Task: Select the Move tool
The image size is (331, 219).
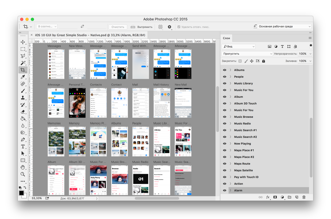Action: (x=23, y=42)
